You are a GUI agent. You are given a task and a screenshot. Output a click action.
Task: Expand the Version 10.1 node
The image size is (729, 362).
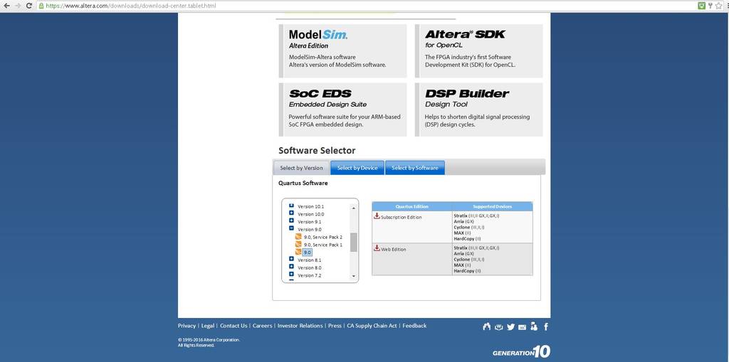(291, 206)
